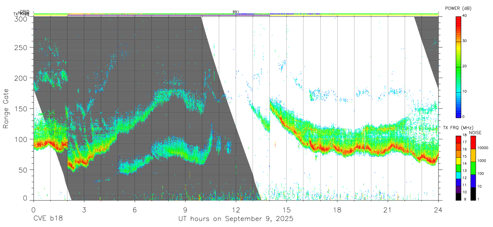Click the 100 tick on the Range Gate axis
This screenshot has width=493, height=227.
(x=22, y=139)
